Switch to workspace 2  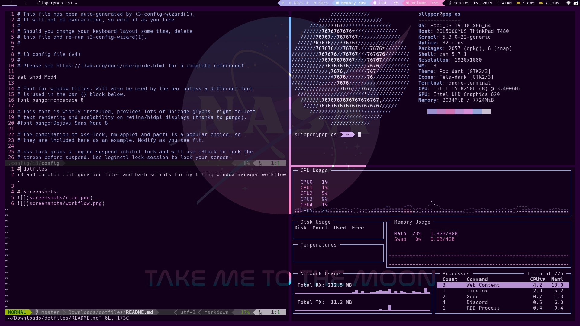pos(25,3)
